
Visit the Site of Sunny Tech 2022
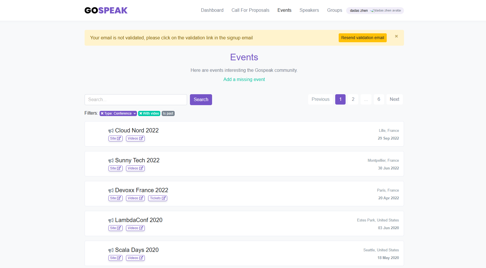click(115, 168)
